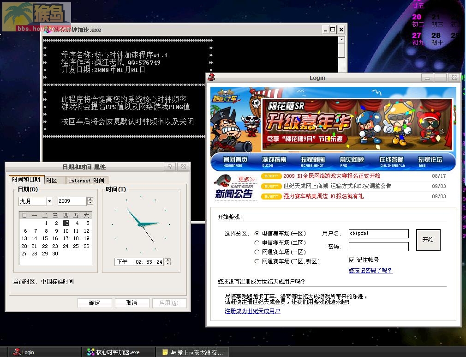Click the first news EVENT badge
The width and height of the screenshot is (466, 357).
tap(271, 176)
